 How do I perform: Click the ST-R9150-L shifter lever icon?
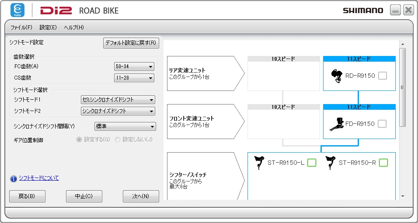(x=259, y=163)
